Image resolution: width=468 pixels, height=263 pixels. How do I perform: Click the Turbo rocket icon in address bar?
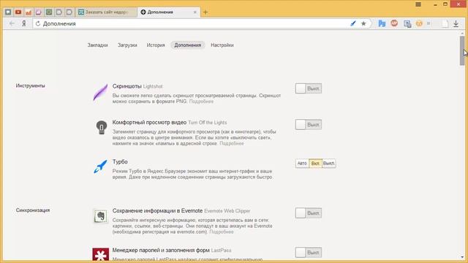click(353, 23)
